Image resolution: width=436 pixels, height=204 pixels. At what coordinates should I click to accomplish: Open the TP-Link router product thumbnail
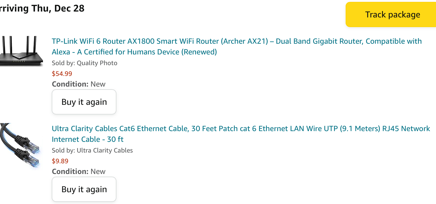pos(21,51)
